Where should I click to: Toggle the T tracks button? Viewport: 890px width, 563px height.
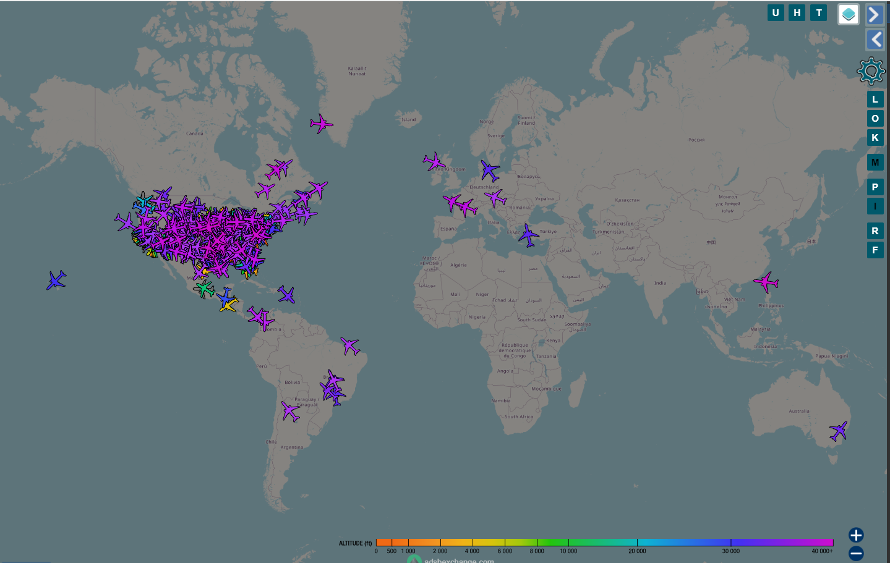[819, 12]
